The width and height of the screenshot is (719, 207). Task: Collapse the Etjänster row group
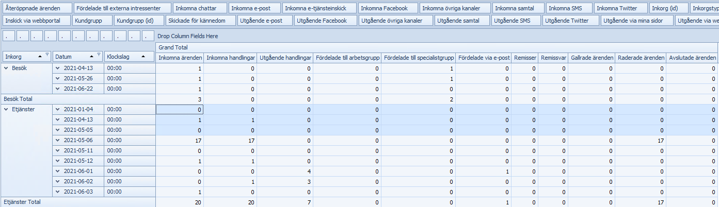click(x=6, y=109)
